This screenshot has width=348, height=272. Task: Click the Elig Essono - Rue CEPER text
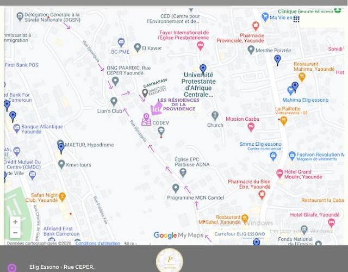coord(61,267)
